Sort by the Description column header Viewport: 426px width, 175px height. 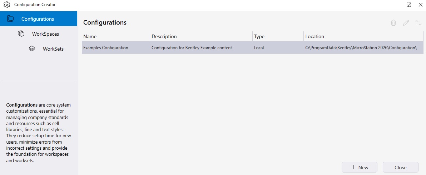coord(164,36)
